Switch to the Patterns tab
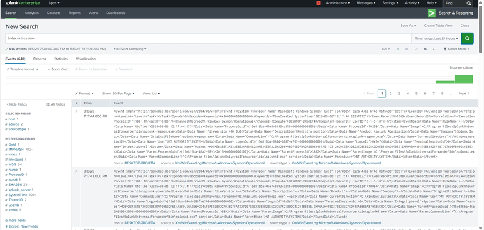Viewport: 484px width, 230px height. pyautogui.click(x=39, y=59)
